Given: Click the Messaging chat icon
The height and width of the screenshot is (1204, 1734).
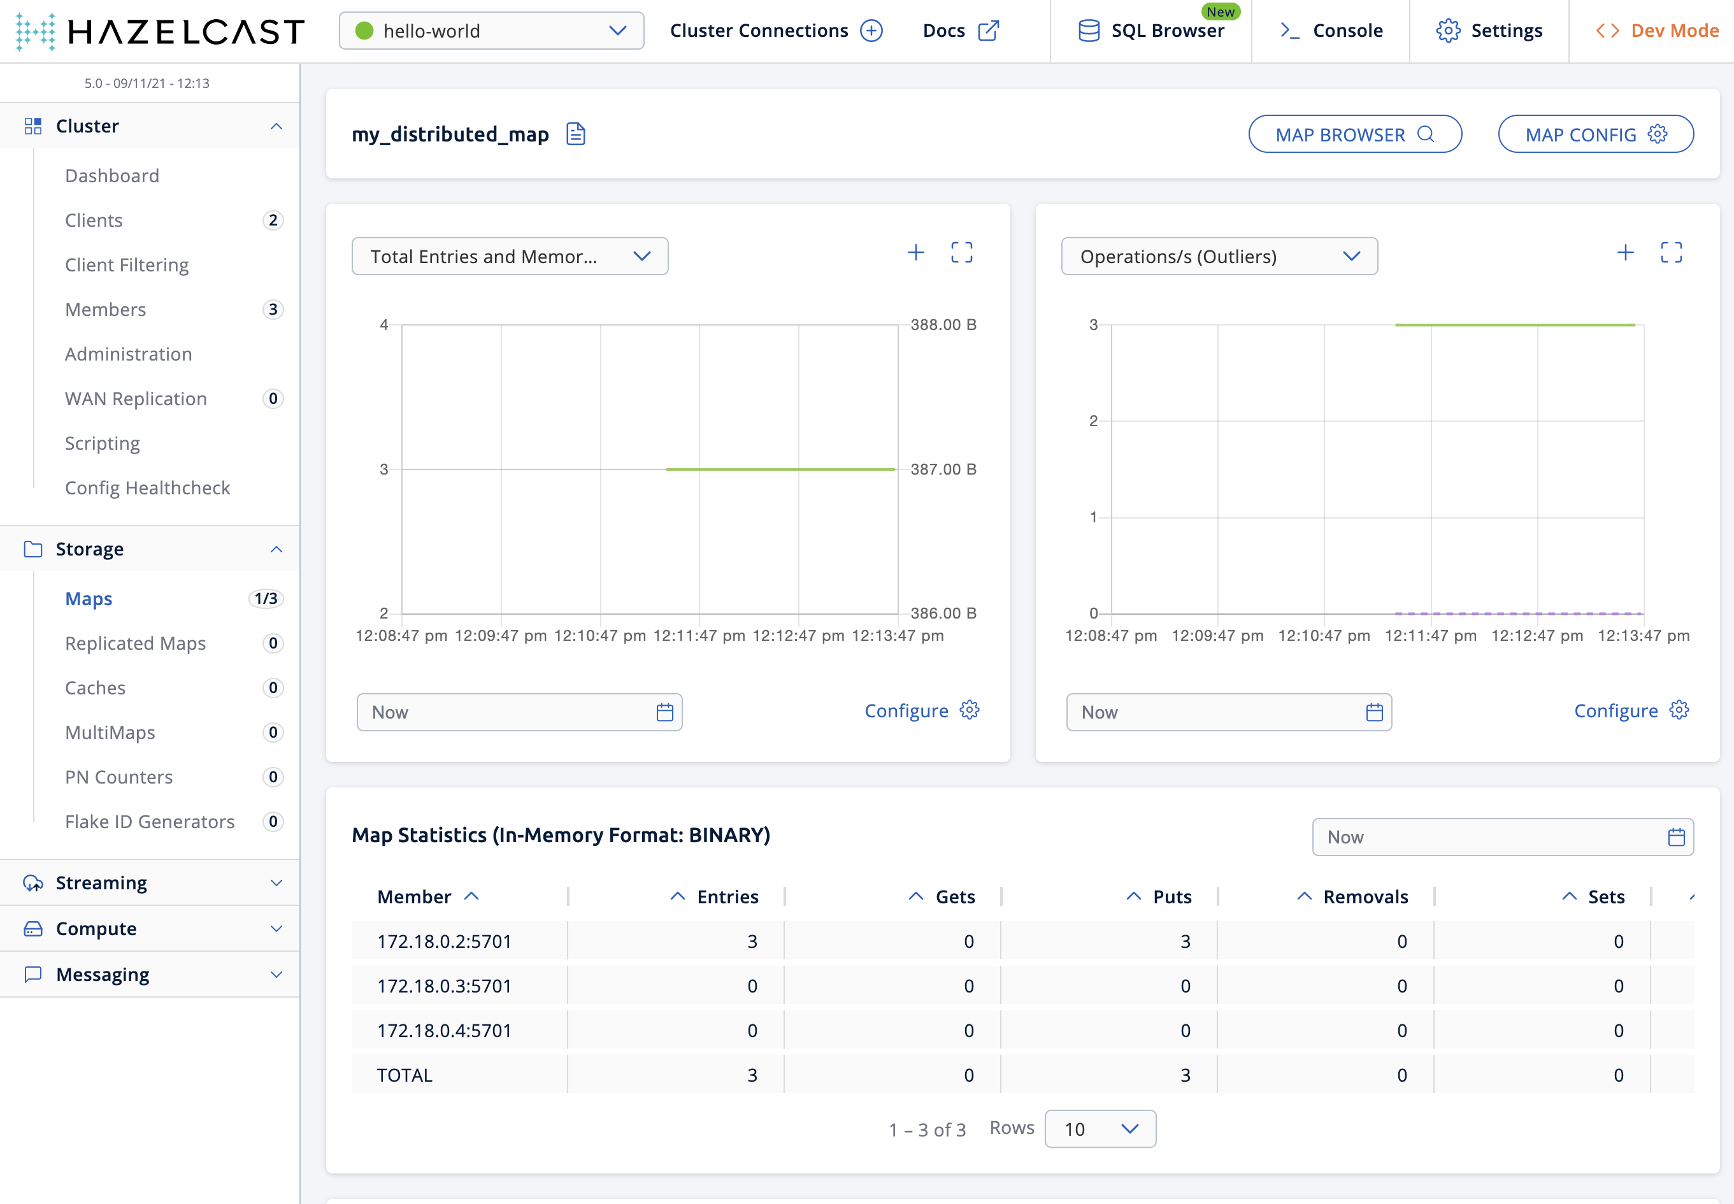Looking at the screenshot, I should coord(32,975).
